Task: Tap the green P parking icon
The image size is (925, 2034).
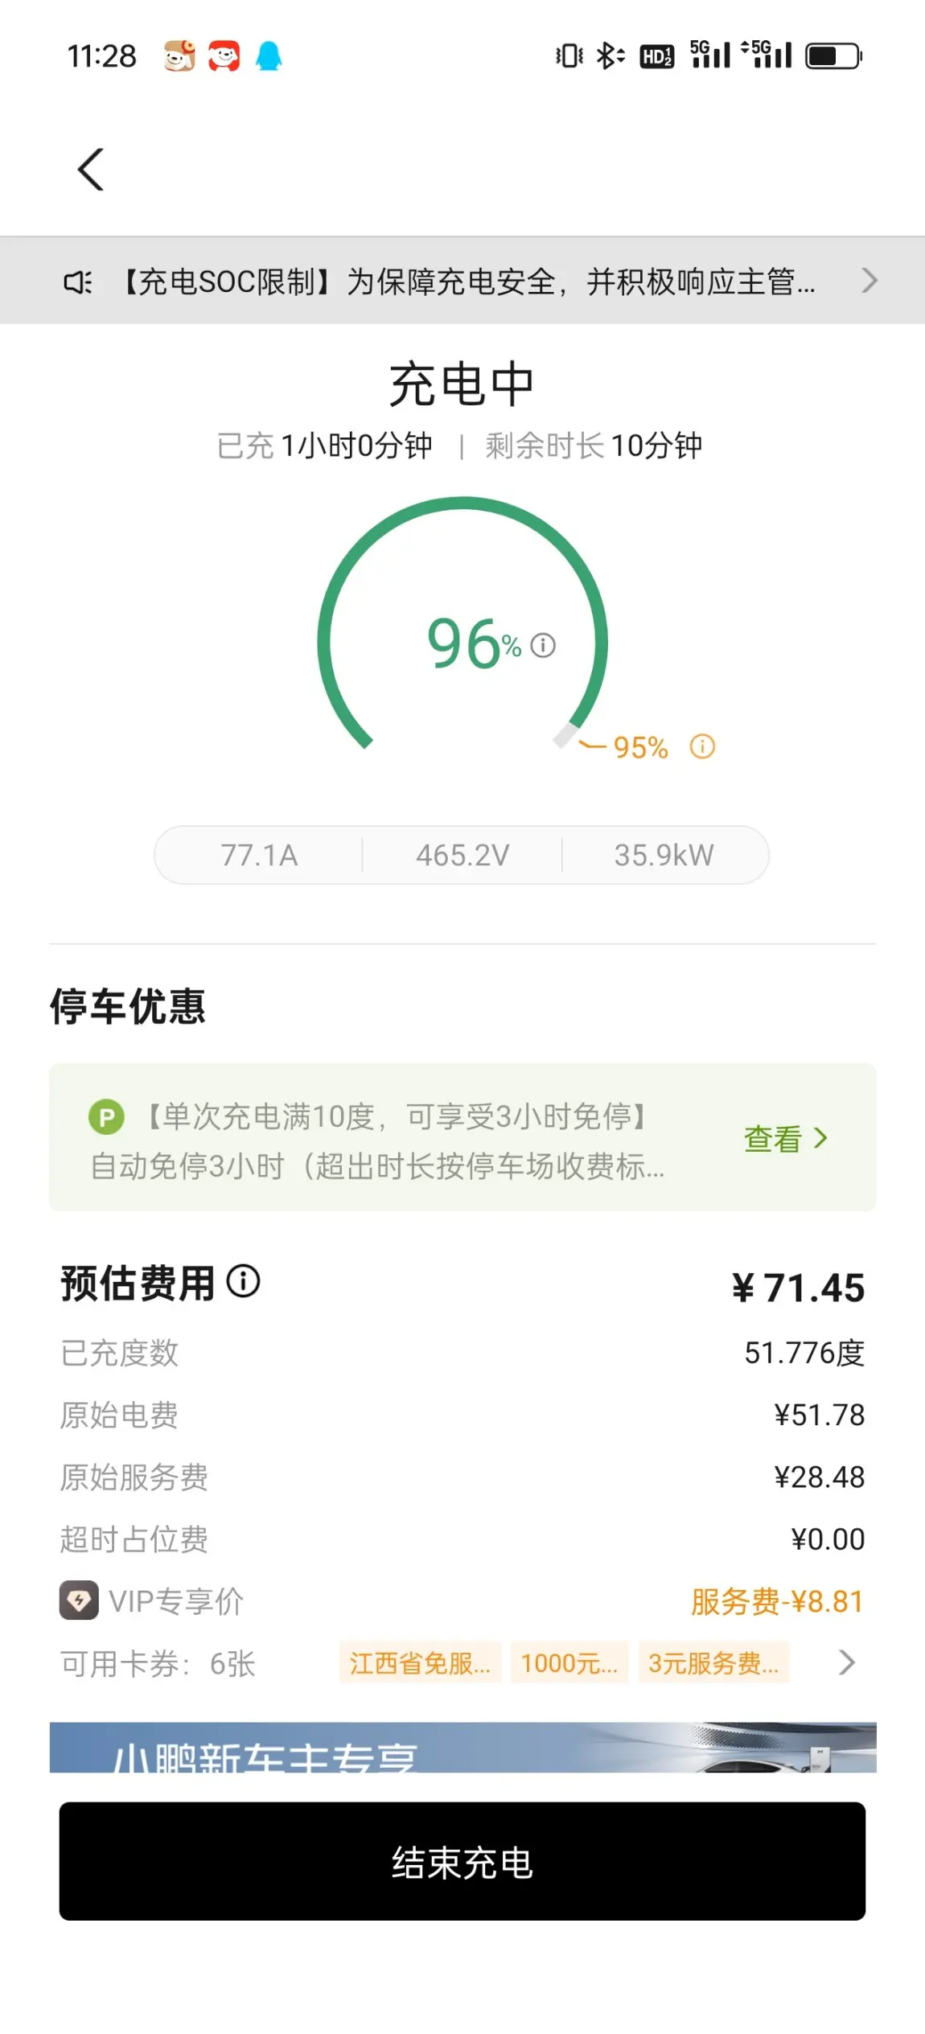Action: coord(106,1116)
